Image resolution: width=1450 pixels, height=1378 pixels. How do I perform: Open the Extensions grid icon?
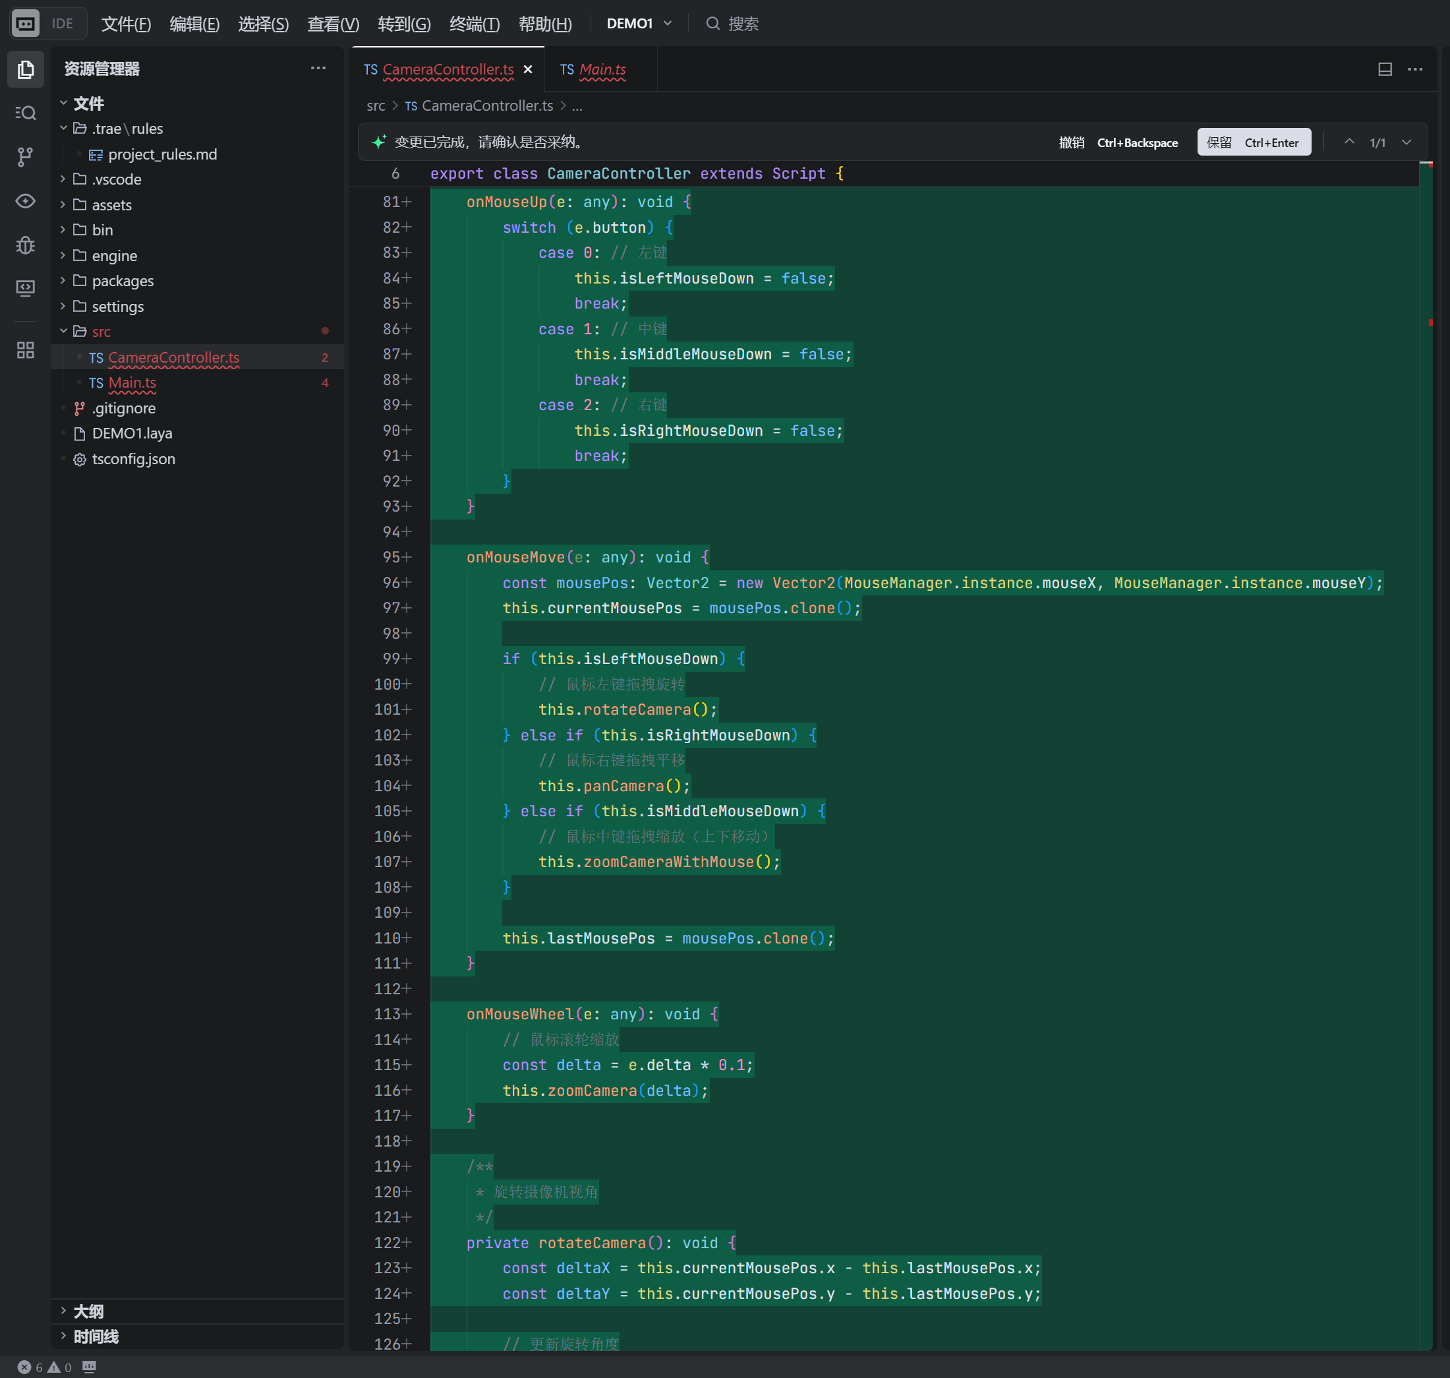(26, 350)
